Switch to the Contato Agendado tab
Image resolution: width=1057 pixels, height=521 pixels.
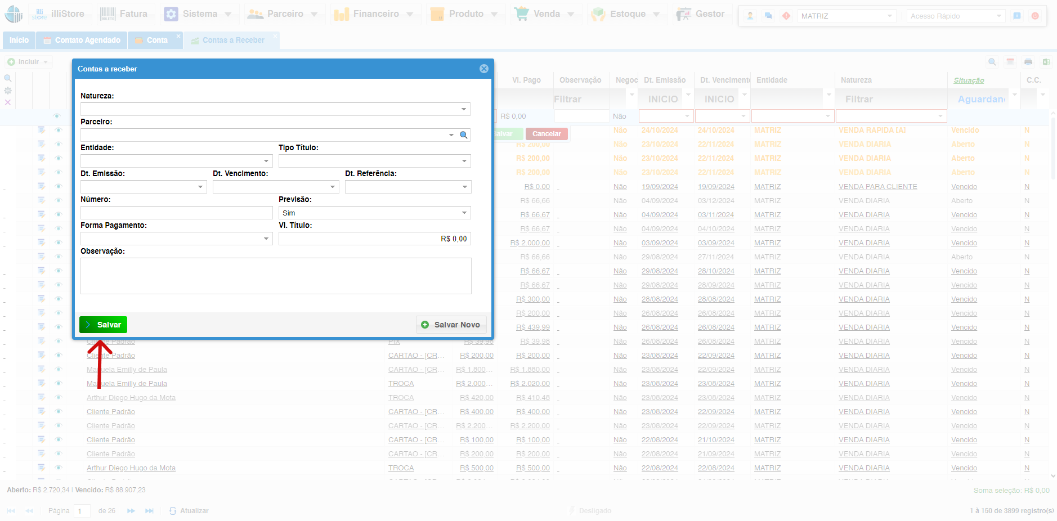click(82, 40)
